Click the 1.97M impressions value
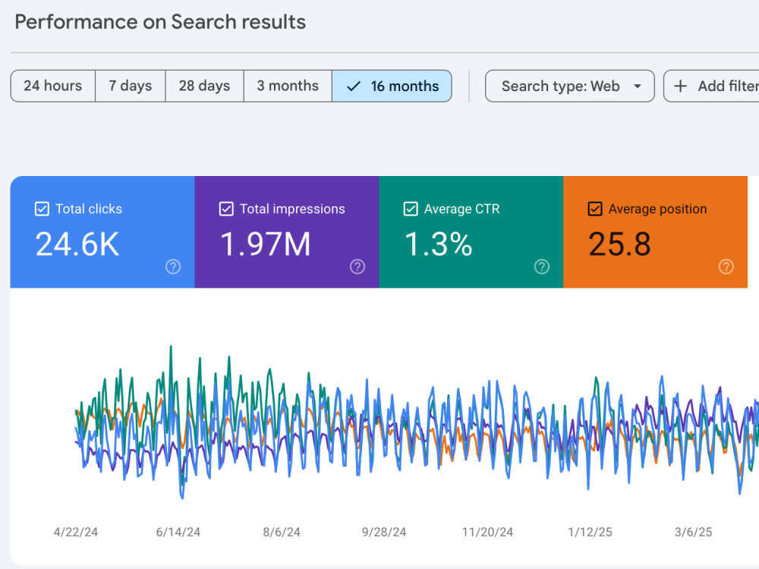The image size is (759, 569). point(265,244)
